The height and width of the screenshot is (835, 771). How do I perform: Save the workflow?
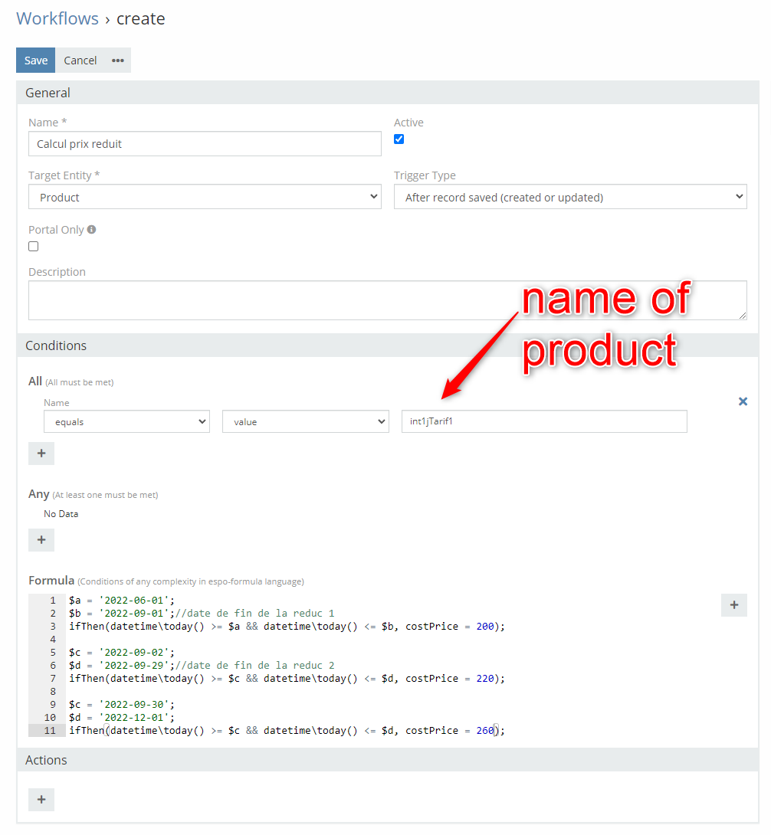click(36, 61)
